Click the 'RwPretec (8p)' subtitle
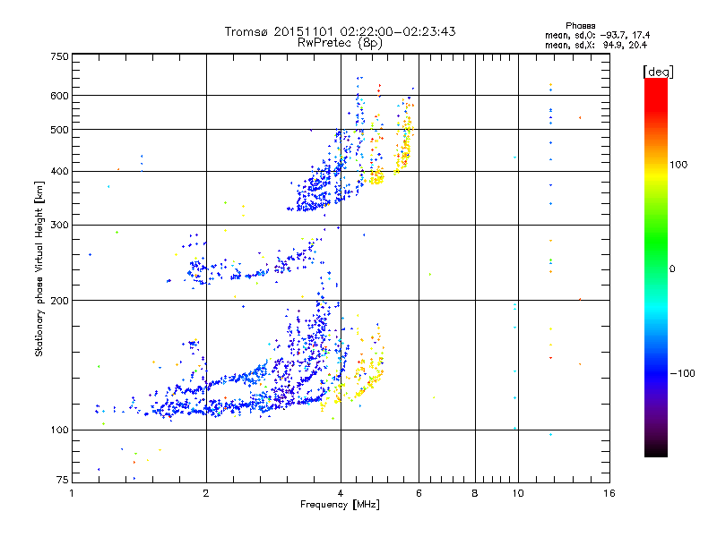 [x=340, y=43]
